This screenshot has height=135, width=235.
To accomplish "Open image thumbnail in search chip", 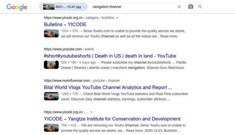I will click(49, 7).
